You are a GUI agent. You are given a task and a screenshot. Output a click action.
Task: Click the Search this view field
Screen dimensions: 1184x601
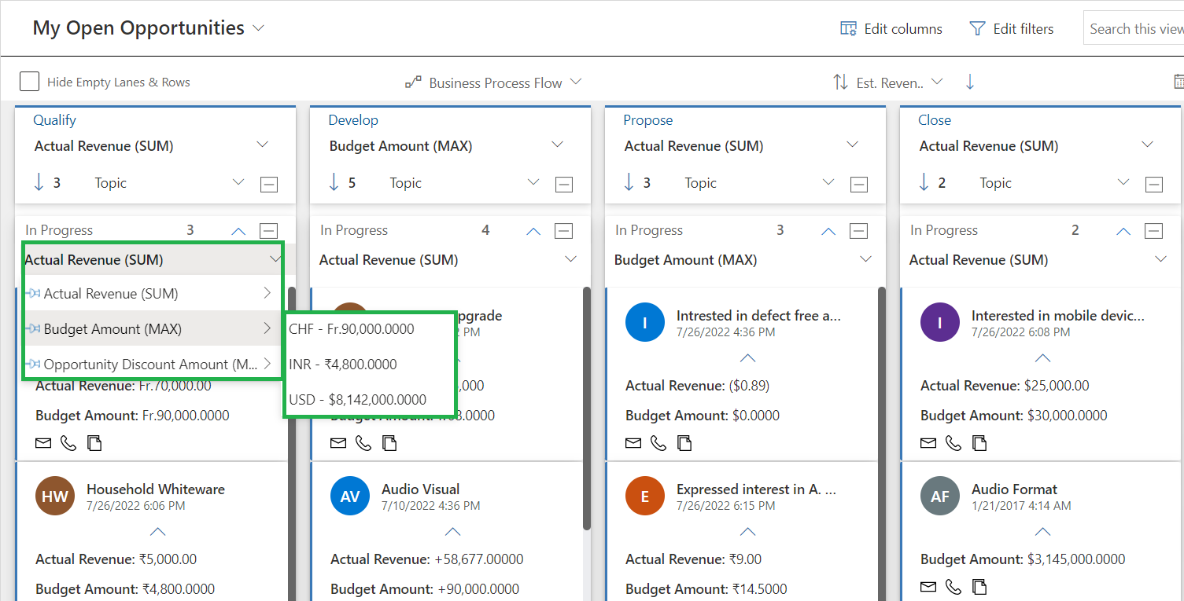point(1135,28)
